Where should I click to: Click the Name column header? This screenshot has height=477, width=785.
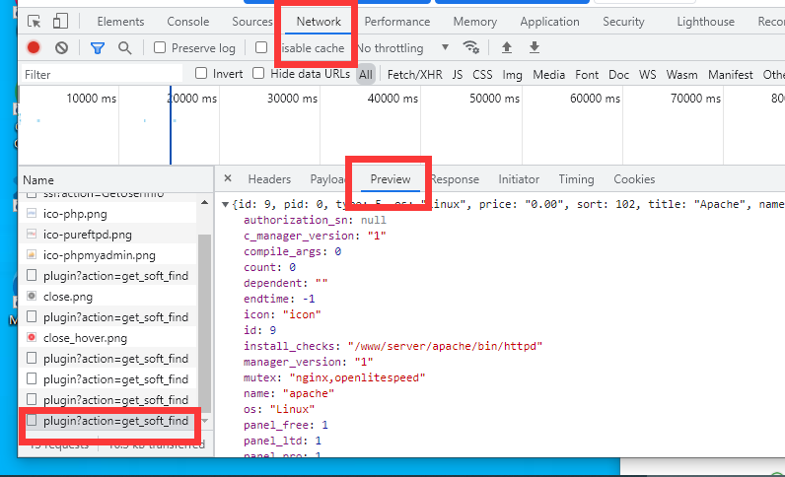(x=116, y=179)
